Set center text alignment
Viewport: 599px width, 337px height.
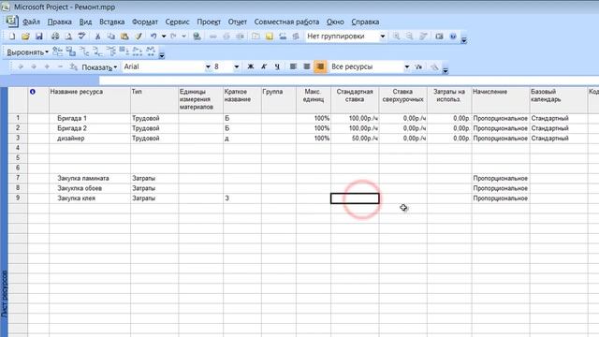pyautogui.click(x=306, y=66)
